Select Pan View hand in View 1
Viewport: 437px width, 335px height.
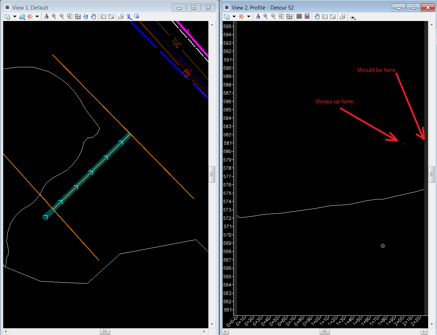pos(94,16)
